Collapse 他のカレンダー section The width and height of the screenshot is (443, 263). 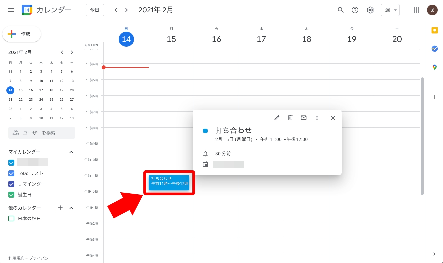pyautogui.click(x=71, y=208)
